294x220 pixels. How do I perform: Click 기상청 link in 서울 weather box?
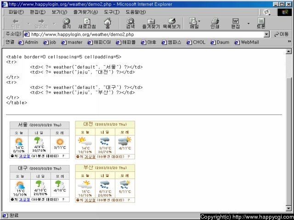pyautogui.click(x=24, y=156)
